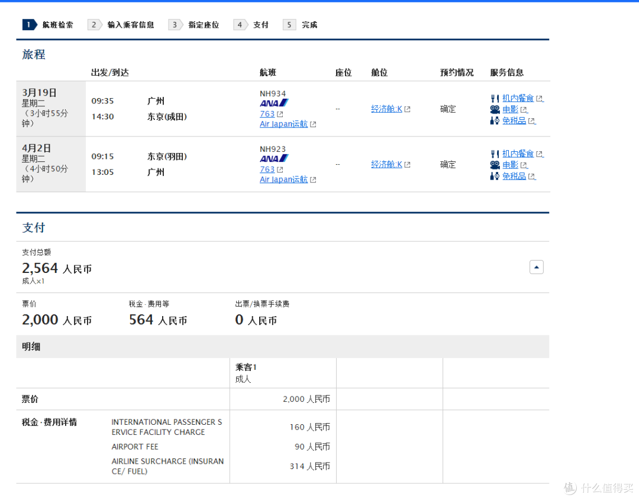Screen dimensions: 639x501
Task: Open 电影 link for flight NH923
Action: click(510, 165)
